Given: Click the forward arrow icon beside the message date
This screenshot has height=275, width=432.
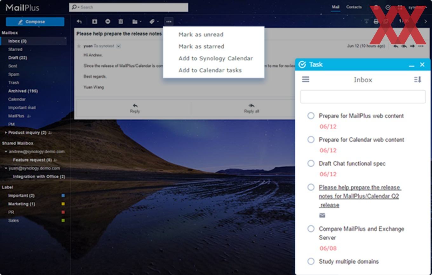Looking at the screenshot, I should pos(412,46).
